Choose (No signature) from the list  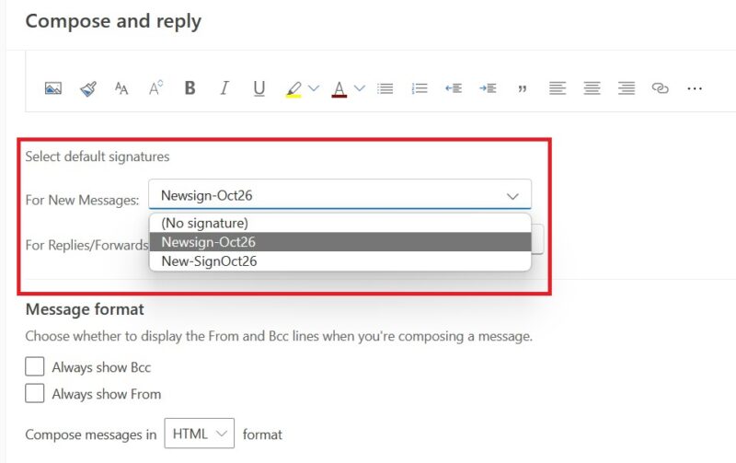point(339,223)
